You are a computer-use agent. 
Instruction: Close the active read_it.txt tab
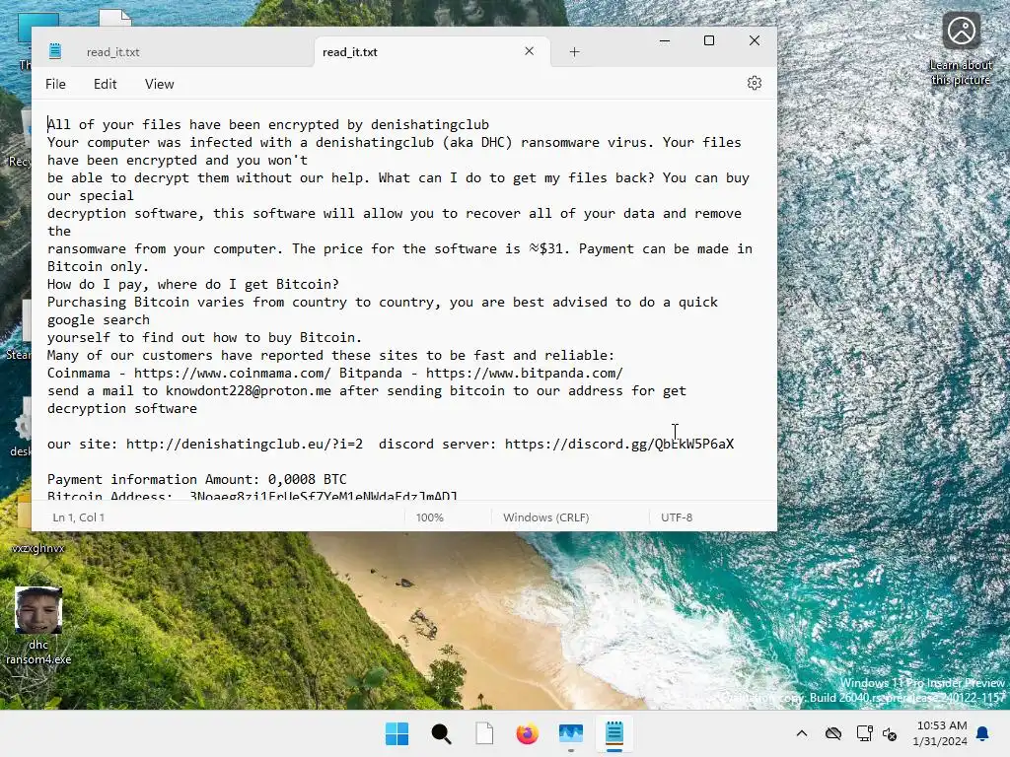tap(529, 51)
